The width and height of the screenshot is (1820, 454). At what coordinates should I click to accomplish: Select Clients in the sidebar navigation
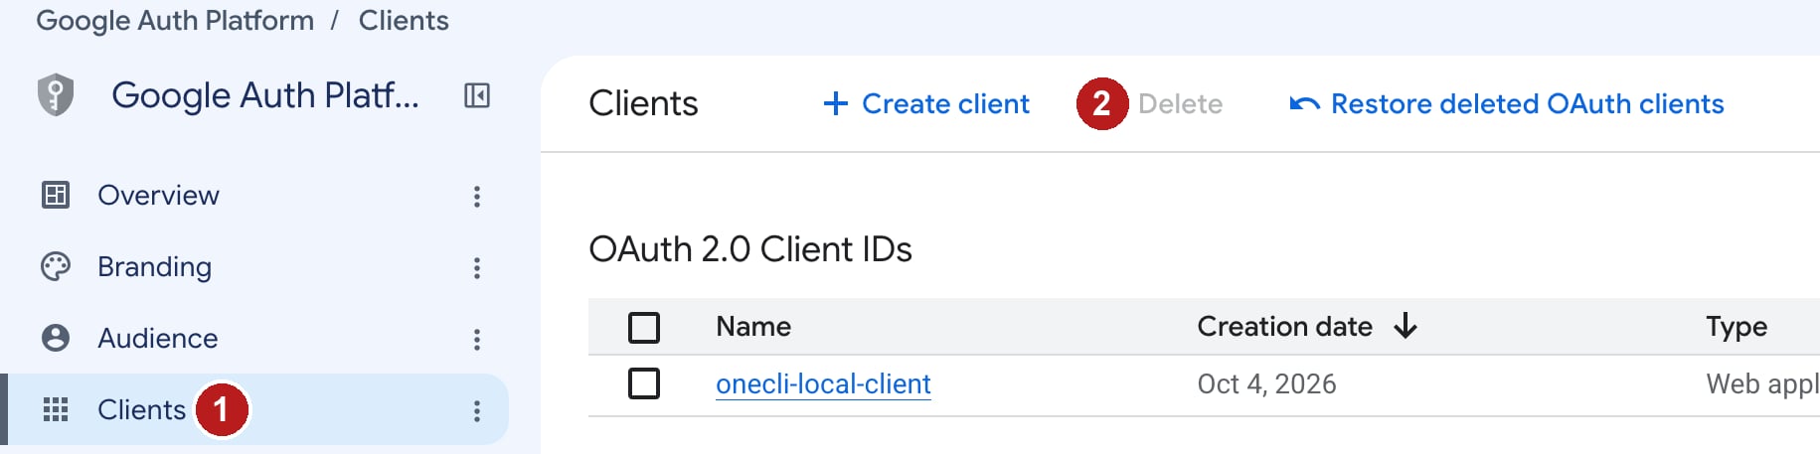[x=141, y=409]
